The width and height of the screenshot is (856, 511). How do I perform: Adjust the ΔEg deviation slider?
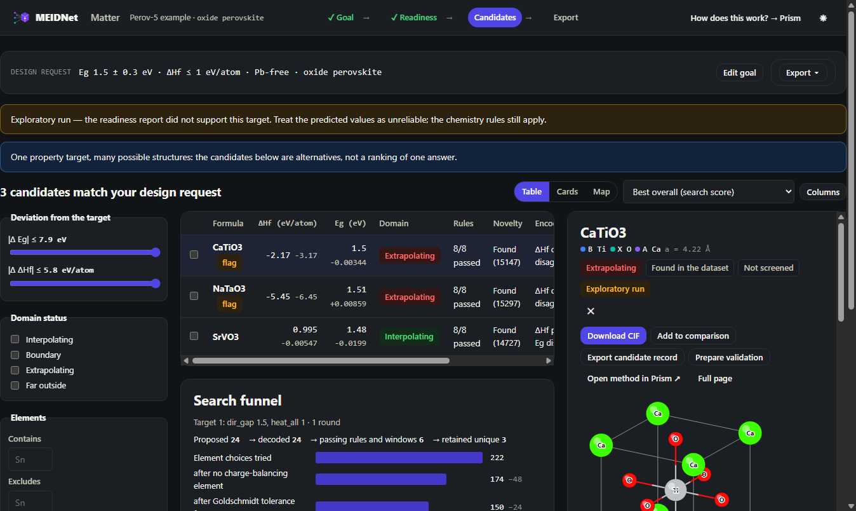(84, 252)
